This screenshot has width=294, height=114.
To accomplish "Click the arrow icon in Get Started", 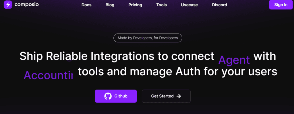I will pyautogui.click(x=179, y=96).
